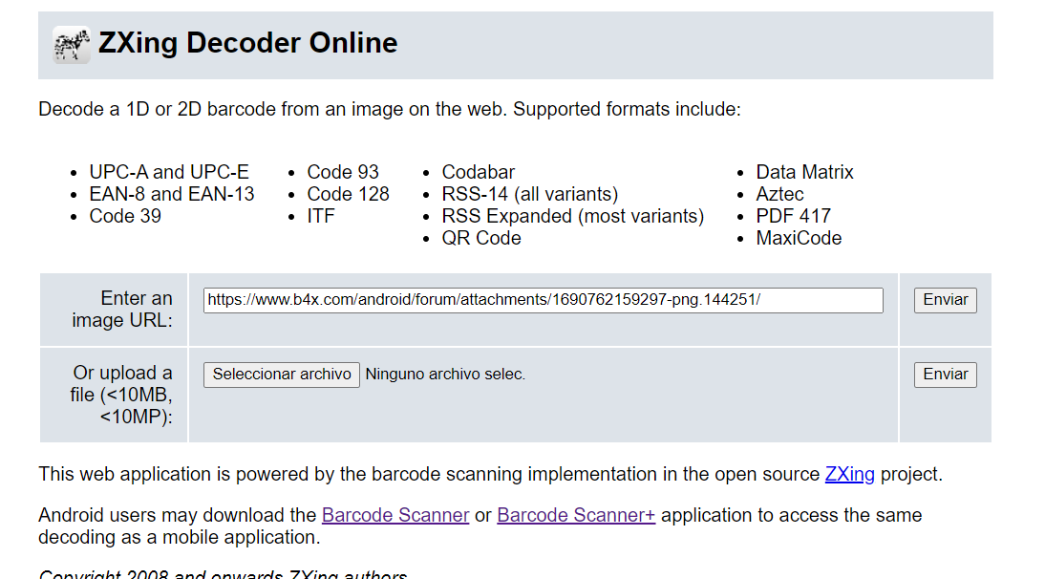Click the PDF 417 format entry

tap(793, 217)
